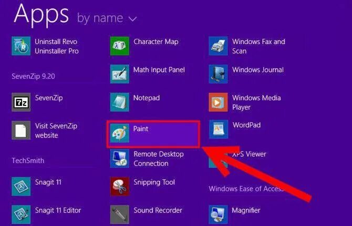Launch the Windows Media Player icon
The image size is (352, 226).
pos(218,102)
